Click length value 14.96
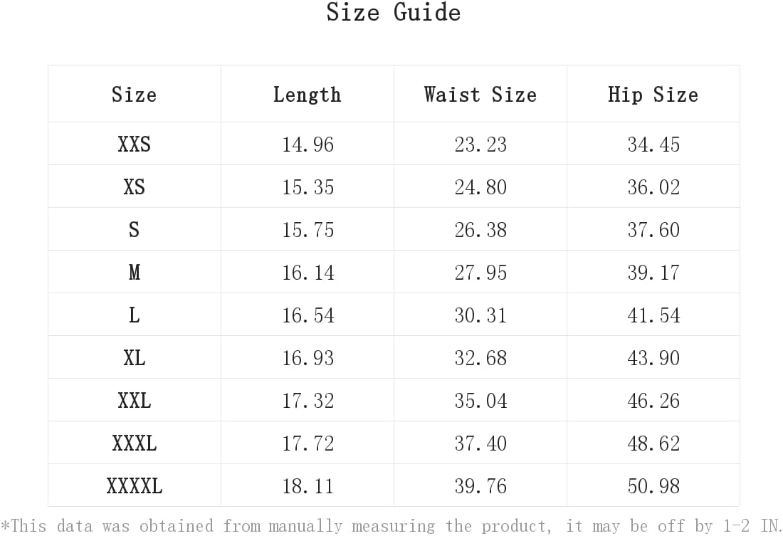 (308, 144)
